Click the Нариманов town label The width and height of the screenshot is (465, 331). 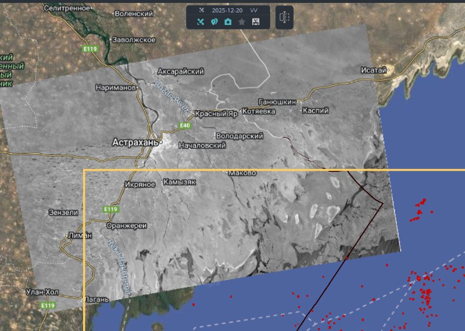point(116,87)
